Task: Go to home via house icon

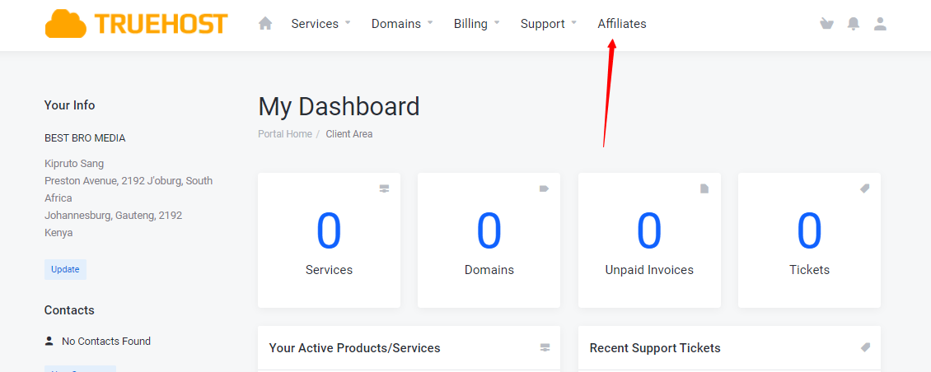Action: tap(265, 24)
